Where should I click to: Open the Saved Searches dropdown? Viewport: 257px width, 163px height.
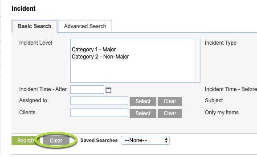click(145, 140)
